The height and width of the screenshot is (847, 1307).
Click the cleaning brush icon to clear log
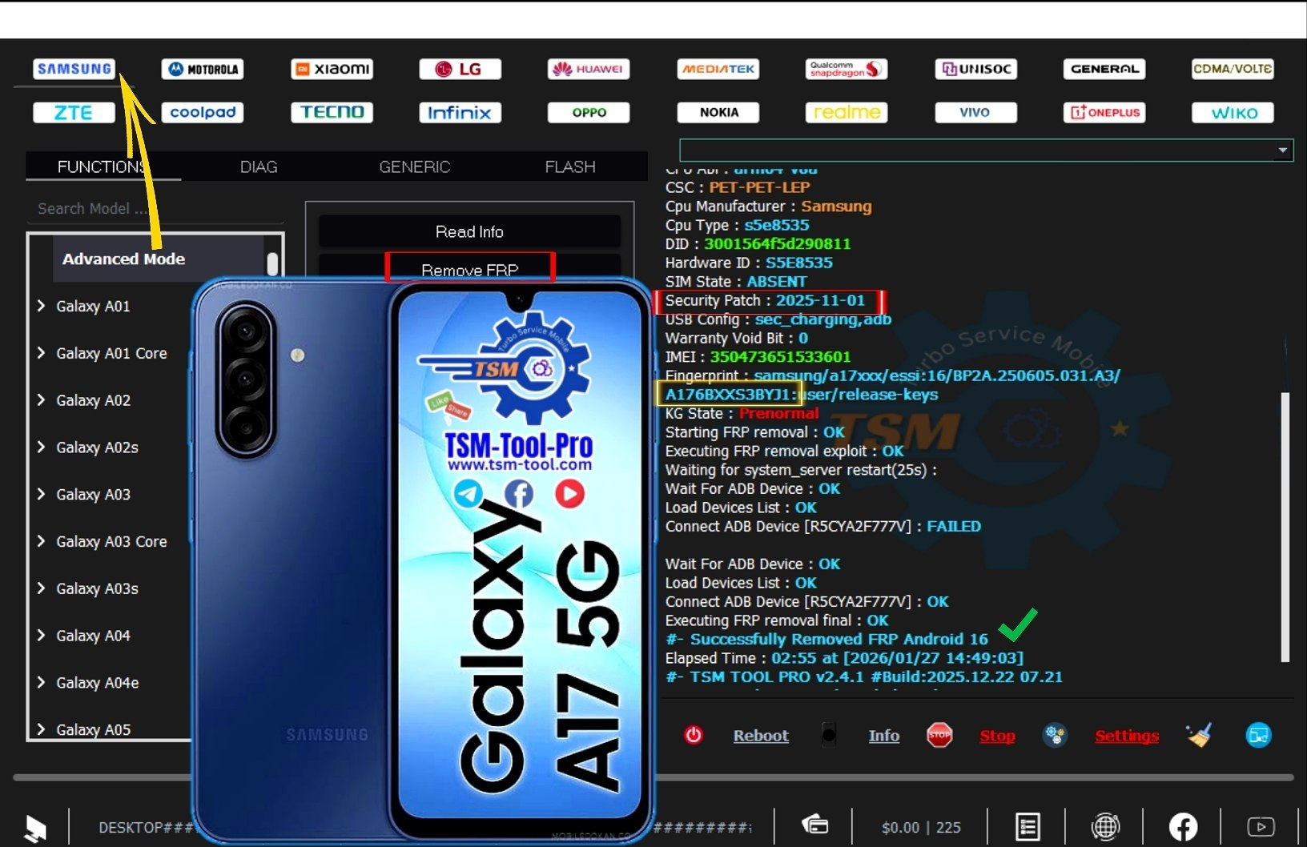[x=1197, y=734]
